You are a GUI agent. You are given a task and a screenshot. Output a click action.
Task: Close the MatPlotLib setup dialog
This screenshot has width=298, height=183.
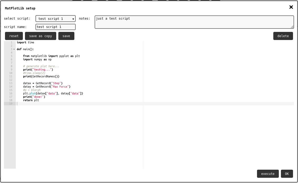[x=291, y=7]
